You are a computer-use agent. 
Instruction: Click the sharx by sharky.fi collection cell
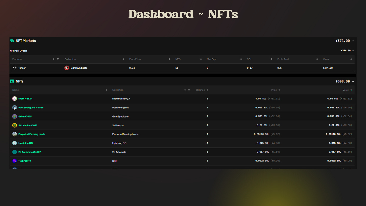click(121, 99)
